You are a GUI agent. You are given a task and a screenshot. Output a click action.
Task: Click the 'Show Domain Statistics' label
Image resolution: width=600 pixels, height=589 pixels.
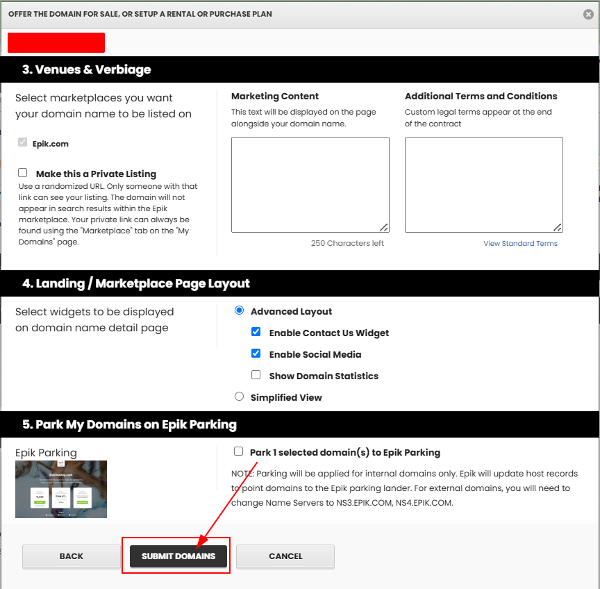click(324, 376)
